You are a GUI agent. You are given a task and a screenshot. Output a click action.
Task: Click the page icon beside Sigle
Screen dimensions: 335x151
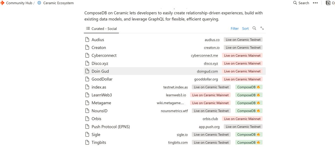[x=87, y=135]
